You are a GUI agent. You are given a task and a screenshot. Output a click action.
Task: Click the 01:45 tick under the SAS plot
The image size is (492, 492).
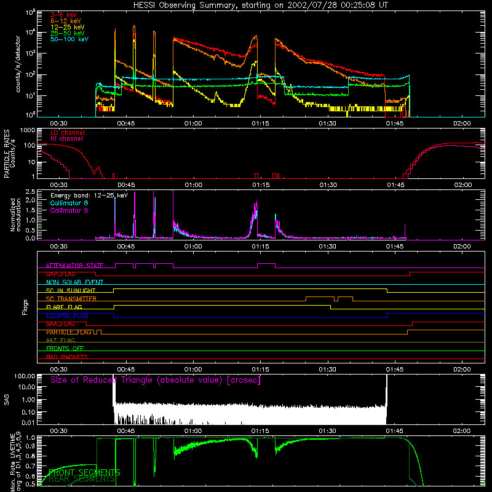pyautogui.click(x=395, y=431)
